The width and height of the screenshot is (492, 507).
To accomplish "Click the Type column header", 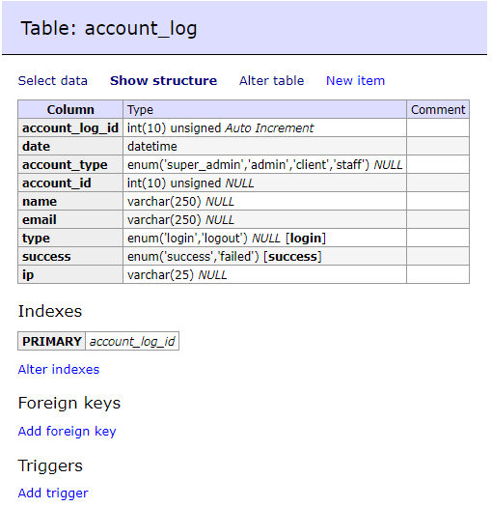I will (x=264, y=110).
